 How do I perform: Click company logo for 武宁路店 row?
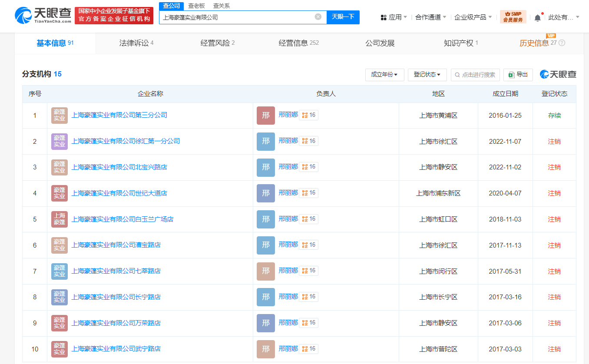[x=60, y=349]
